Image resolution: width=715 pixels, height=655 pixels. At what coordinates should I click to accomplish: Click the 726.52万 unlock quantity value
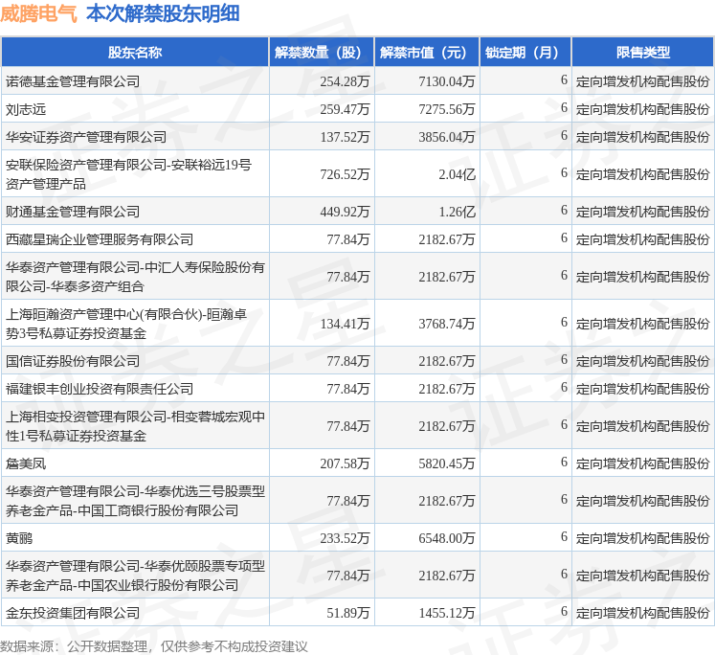pos(345,174)
